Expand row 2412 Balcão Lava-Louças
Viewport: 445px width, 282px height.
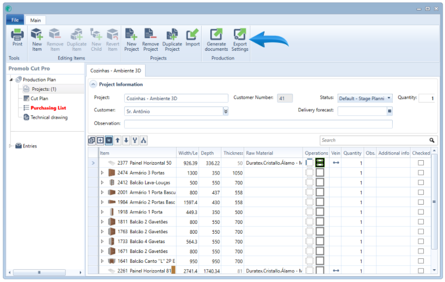(102, 182)
